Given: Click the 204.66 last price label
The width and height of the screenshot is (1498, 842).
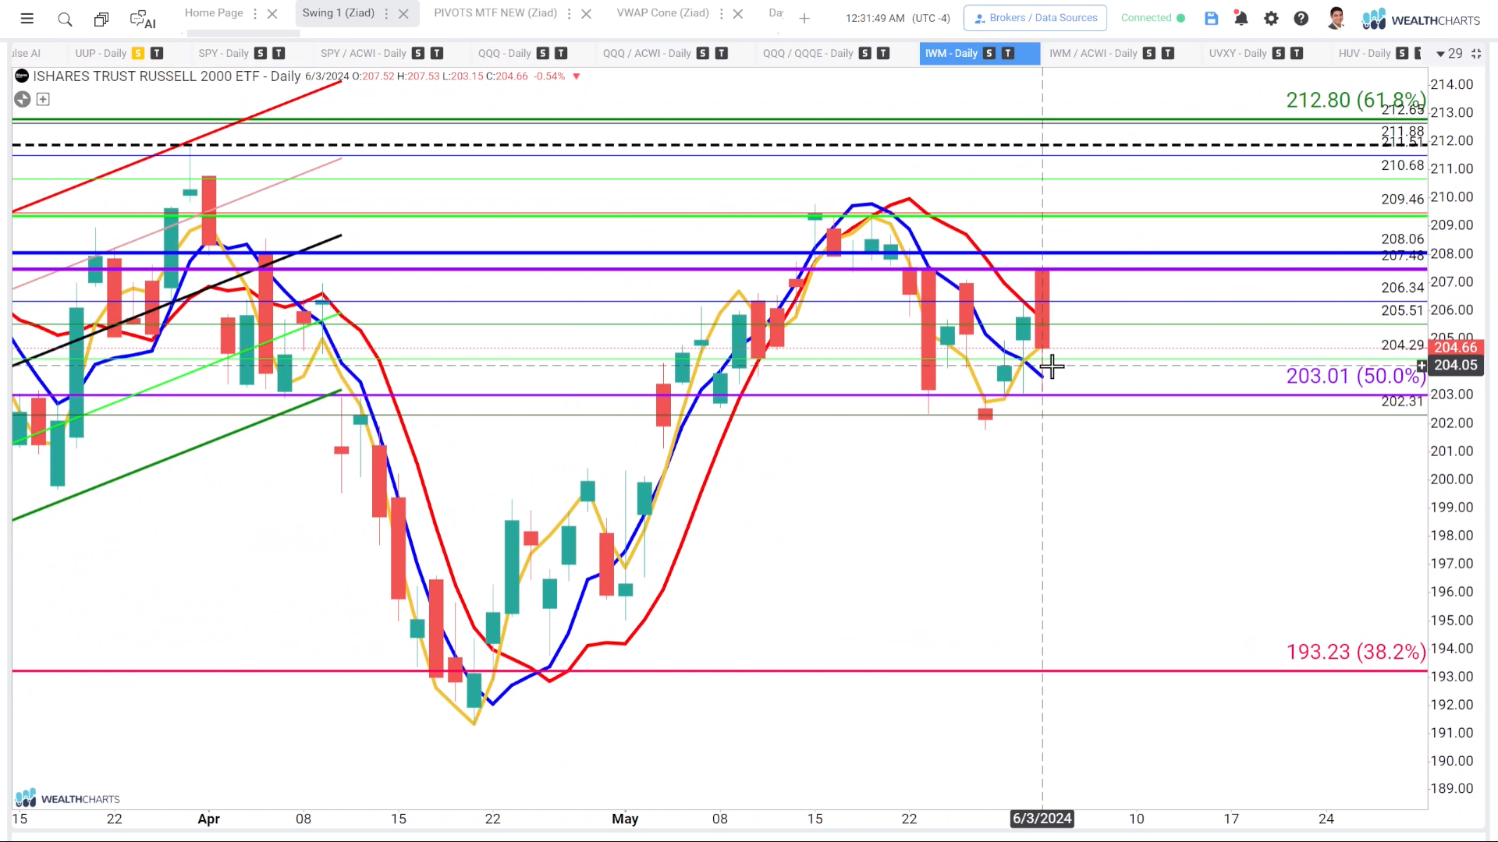Looking at the screenshot, I should pos(1456,348).
